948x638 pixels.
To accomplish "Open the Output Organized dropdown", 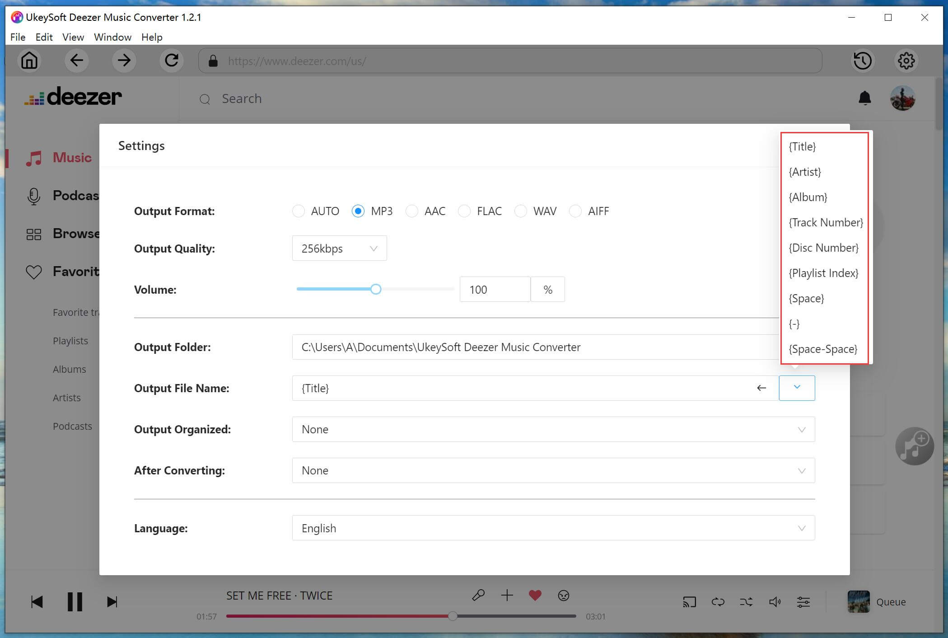I will (x=553, y=429).
